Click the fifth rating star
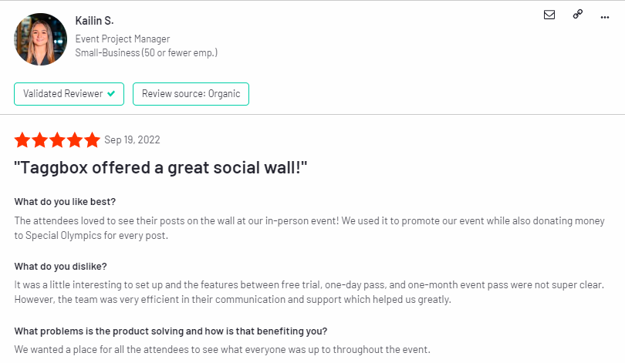 (x=93, y=139)
